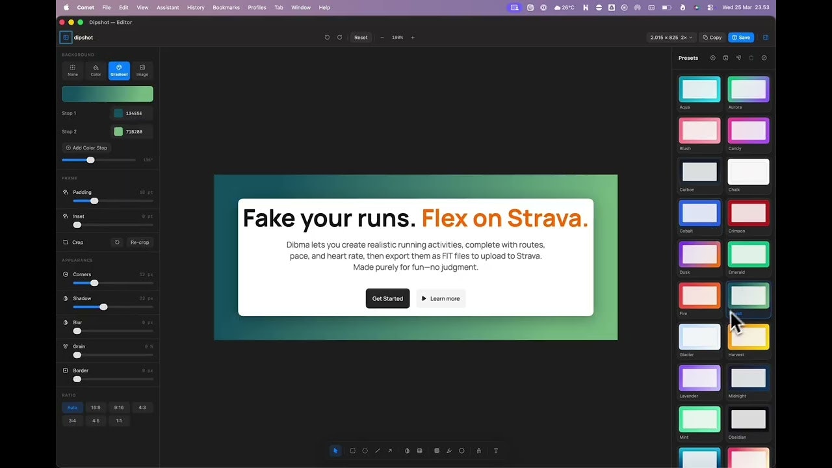This screenshot has height=468, width=832.
Task: Click the Stop 2 color swatch
Action: tap(118, 131)
